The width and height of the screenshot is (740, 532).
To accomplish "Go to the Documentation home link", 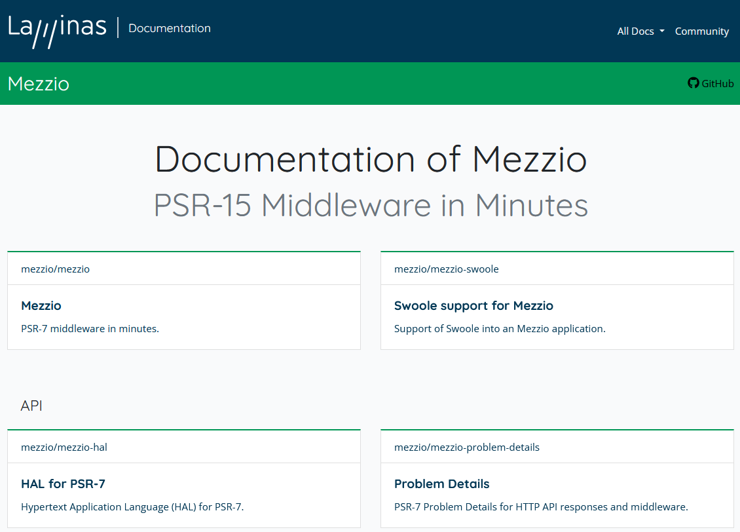I will coord(170,28).
